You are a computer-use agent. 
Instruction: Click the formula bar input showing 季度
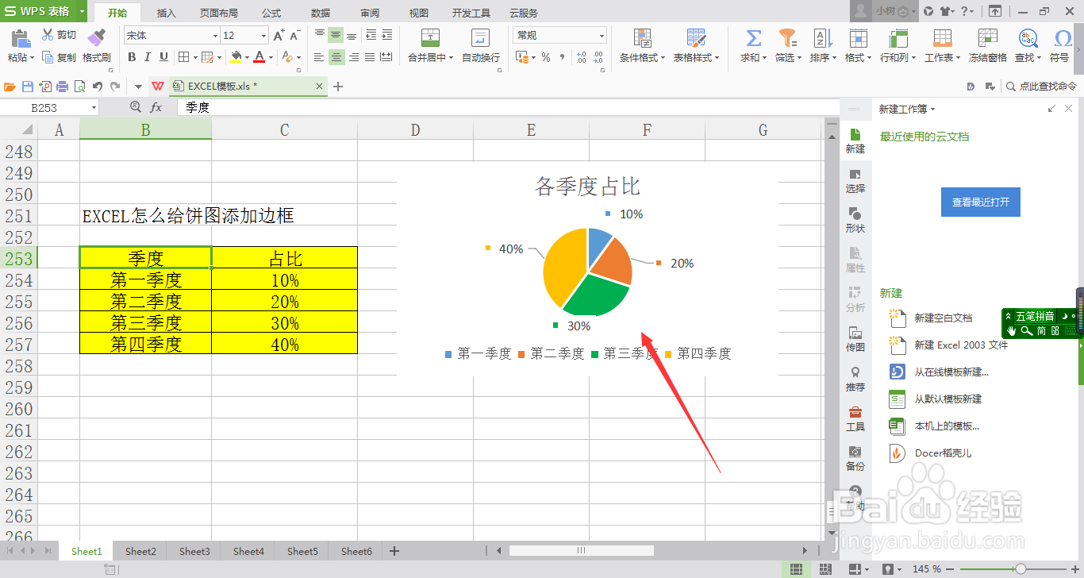click(508, 107)
